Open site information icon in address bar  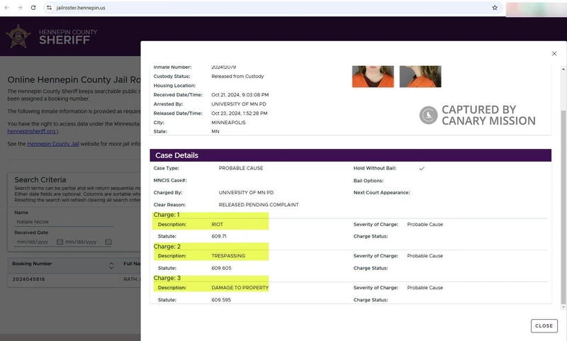click(49, 8)
